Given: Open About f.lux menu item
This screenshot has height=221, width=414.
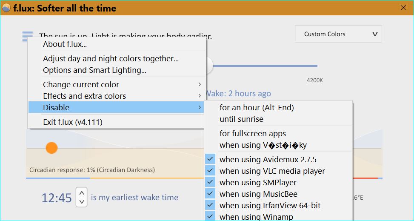Looking at the screenshot, I should pyautogui.click(x=65, y=44).
